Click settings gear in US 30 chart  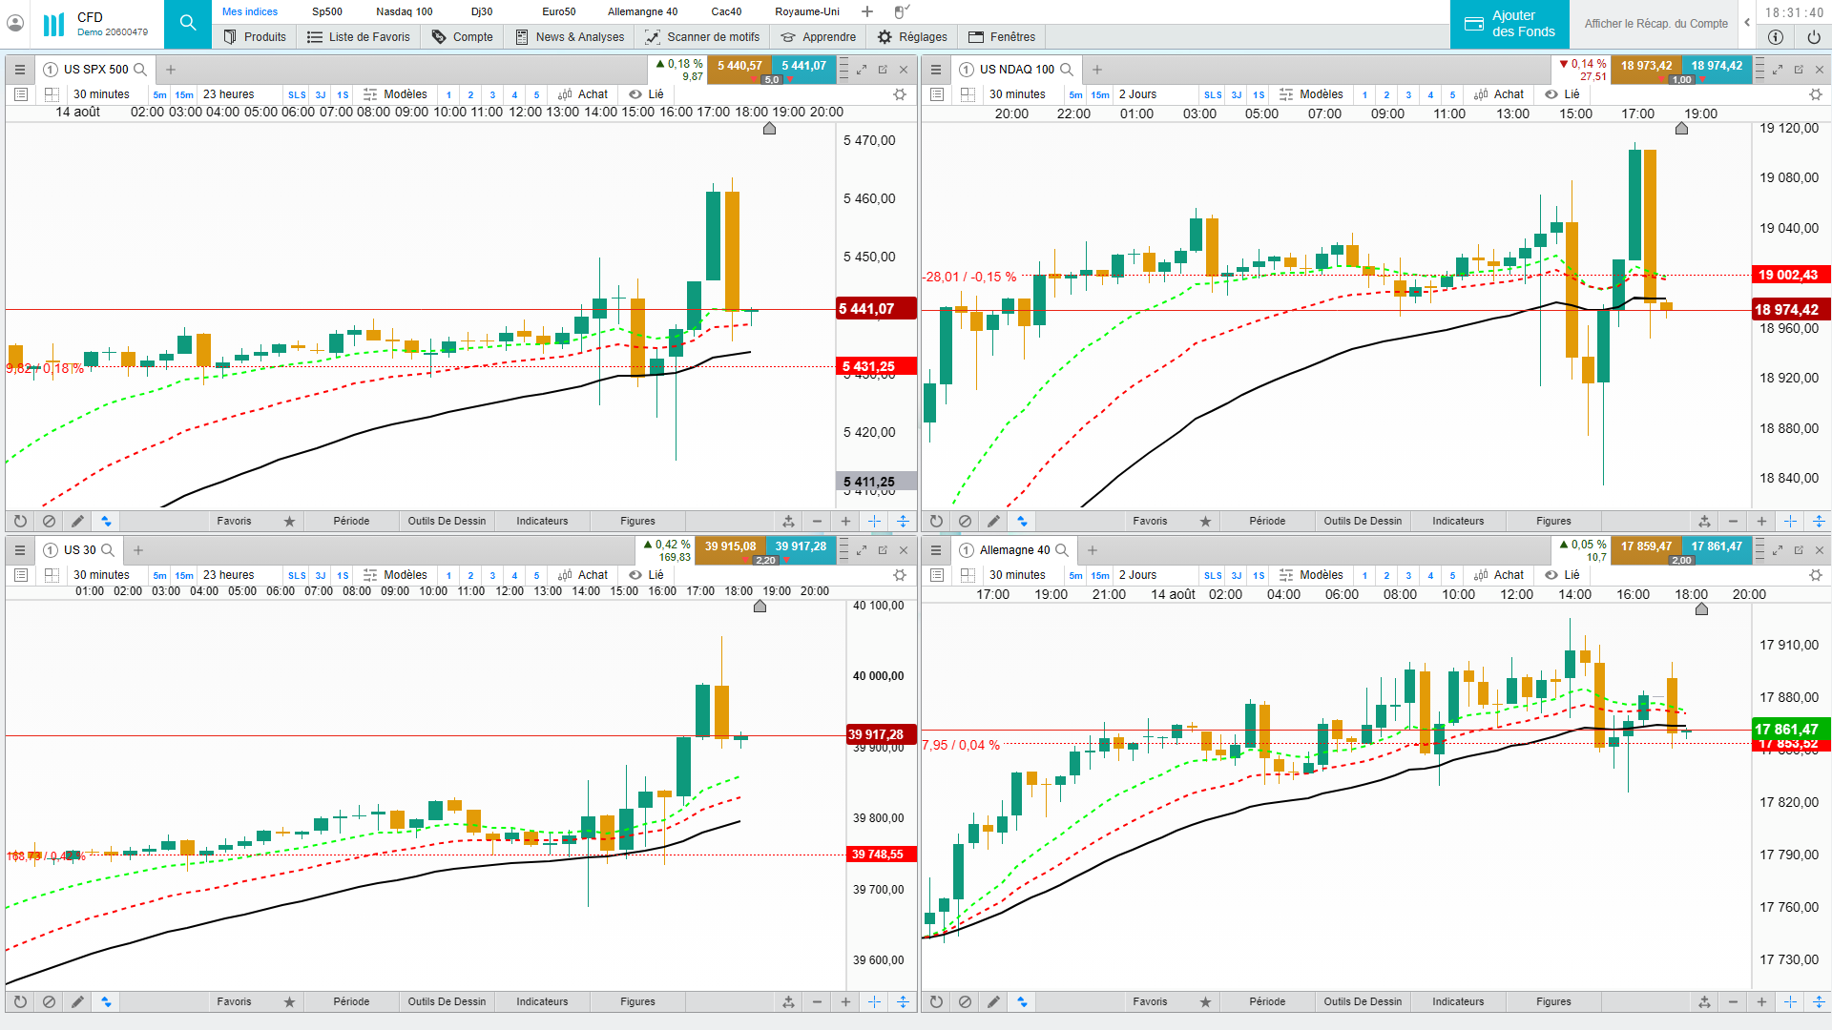coord(899,575)
